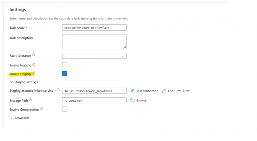This screenshot has height=141, width=257.
Task: Open the AzureBlobStorage_snowflake1 linked service dropdown
Action: click(x=94, y=91)
